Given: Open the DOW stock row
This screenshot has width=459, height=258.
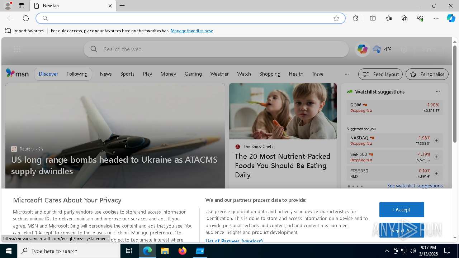Looking at the screenshot, I should click(x=394, y=107).
